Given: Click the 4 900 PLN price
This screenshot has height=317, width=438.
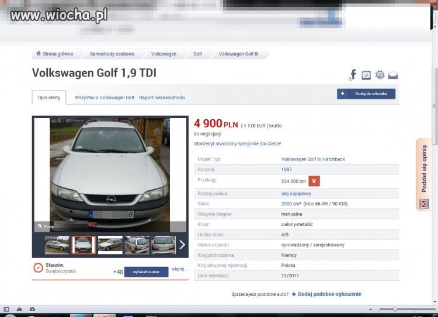Looking at the screenshot, I should click(x=216, y=124).
